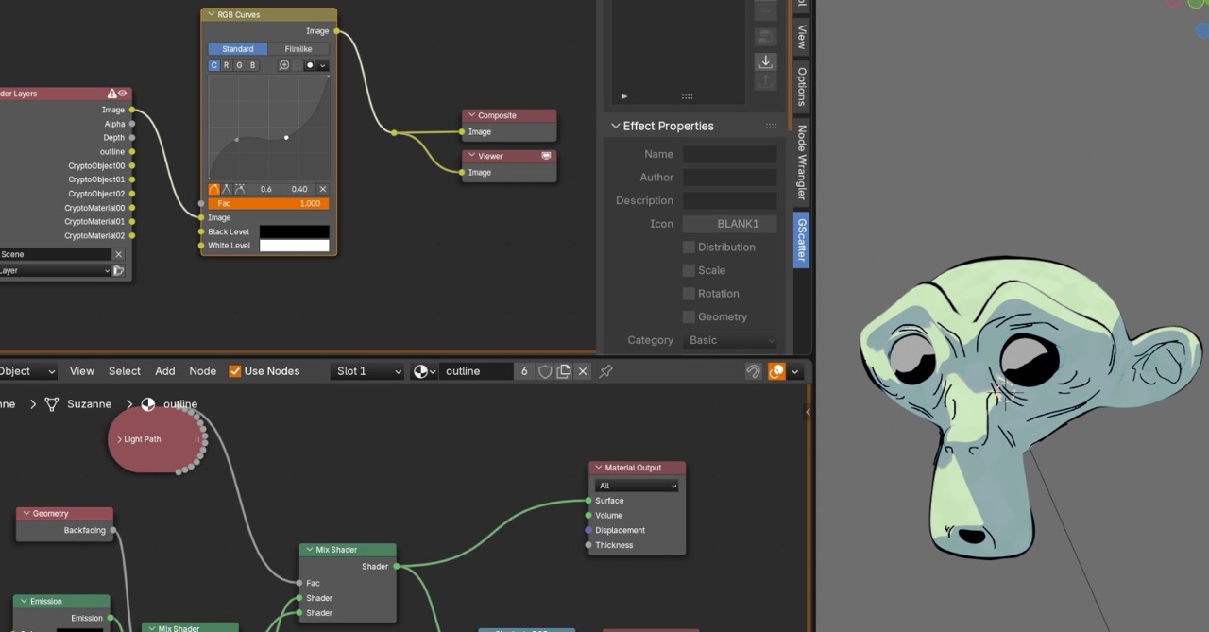The height and width of the screenshot is (632, 1209).
Task: Click the new material duplicate icon
Action: [564, 371]
